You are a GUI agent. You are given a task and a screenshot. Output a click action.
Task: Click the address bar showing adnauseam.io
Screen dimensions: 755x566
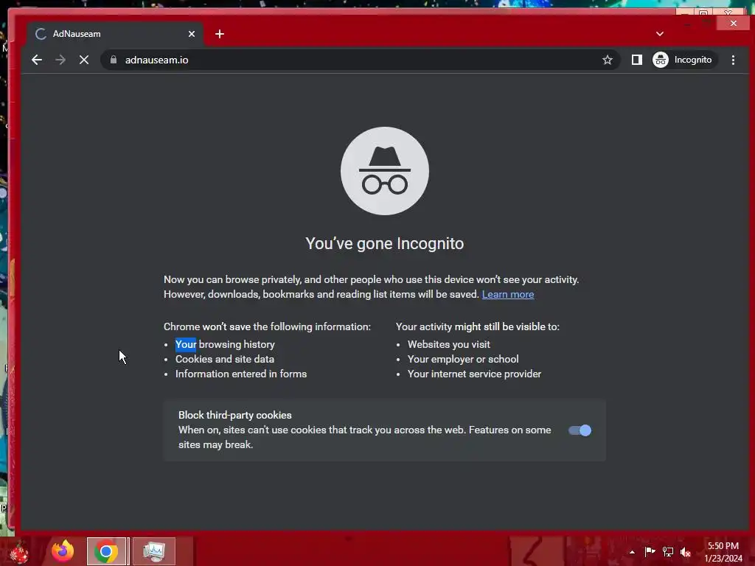(x=361, y=60)
